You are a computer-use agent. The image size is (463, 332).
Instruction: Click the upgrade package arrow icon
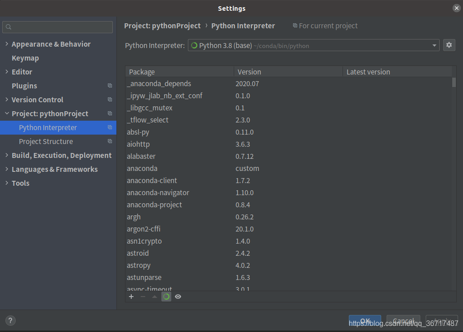click(x=155, y=297)
